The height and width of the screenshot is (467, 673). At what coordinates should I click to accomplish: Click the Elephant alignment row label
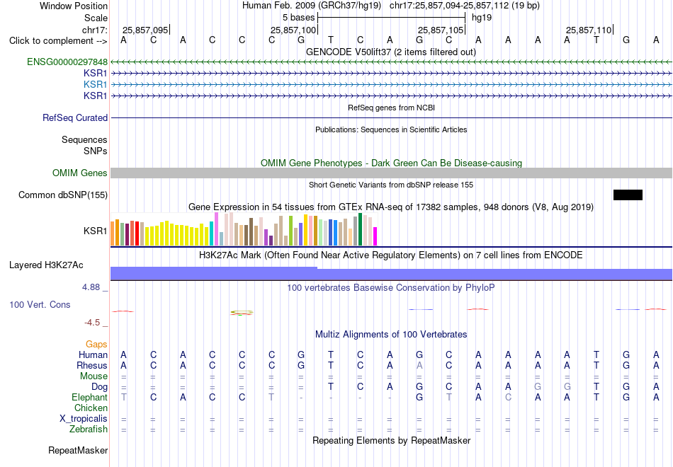tap(89, 397)
